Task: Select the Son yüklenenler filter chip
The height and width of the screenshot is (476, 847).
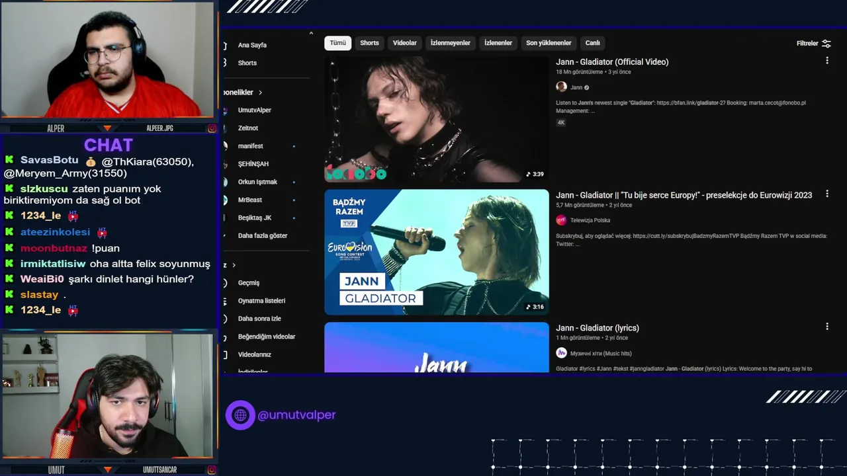Action: [549, 43]
